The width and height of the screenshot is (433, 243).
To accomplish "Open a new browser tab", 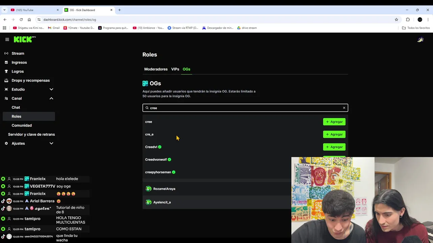I will click(x=119, y=10).
